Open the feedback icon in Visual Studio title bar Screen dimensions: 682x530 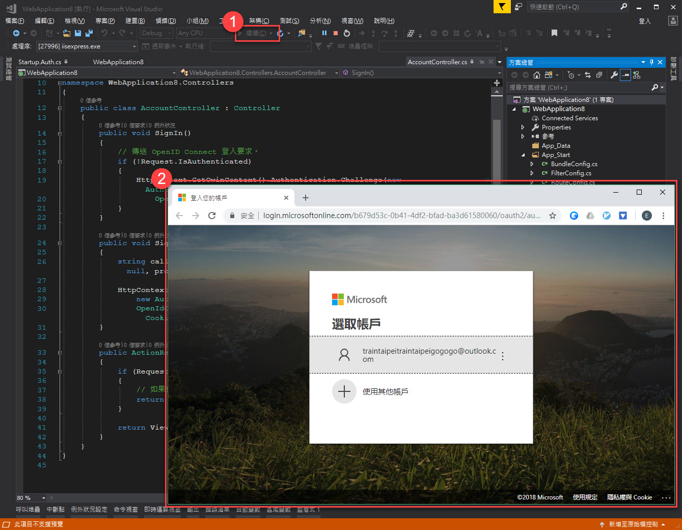tap(519, 7)
